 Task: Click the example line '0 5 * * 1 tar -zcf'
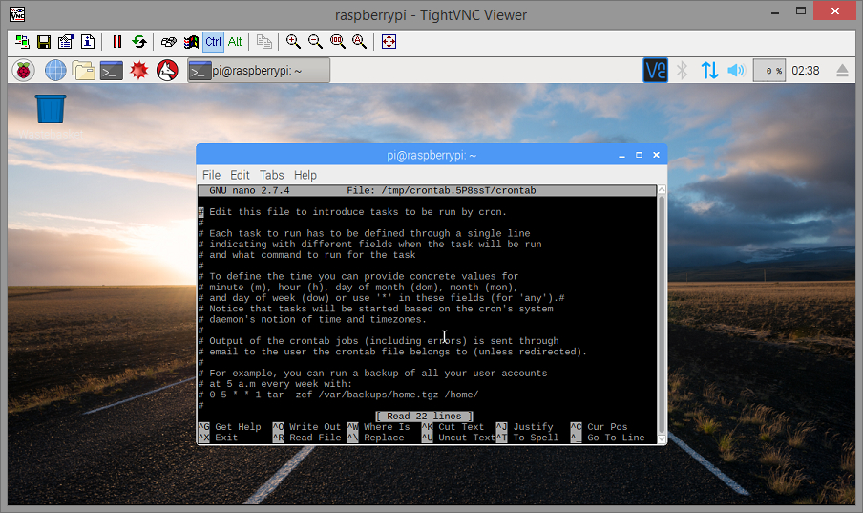(339, 395)
